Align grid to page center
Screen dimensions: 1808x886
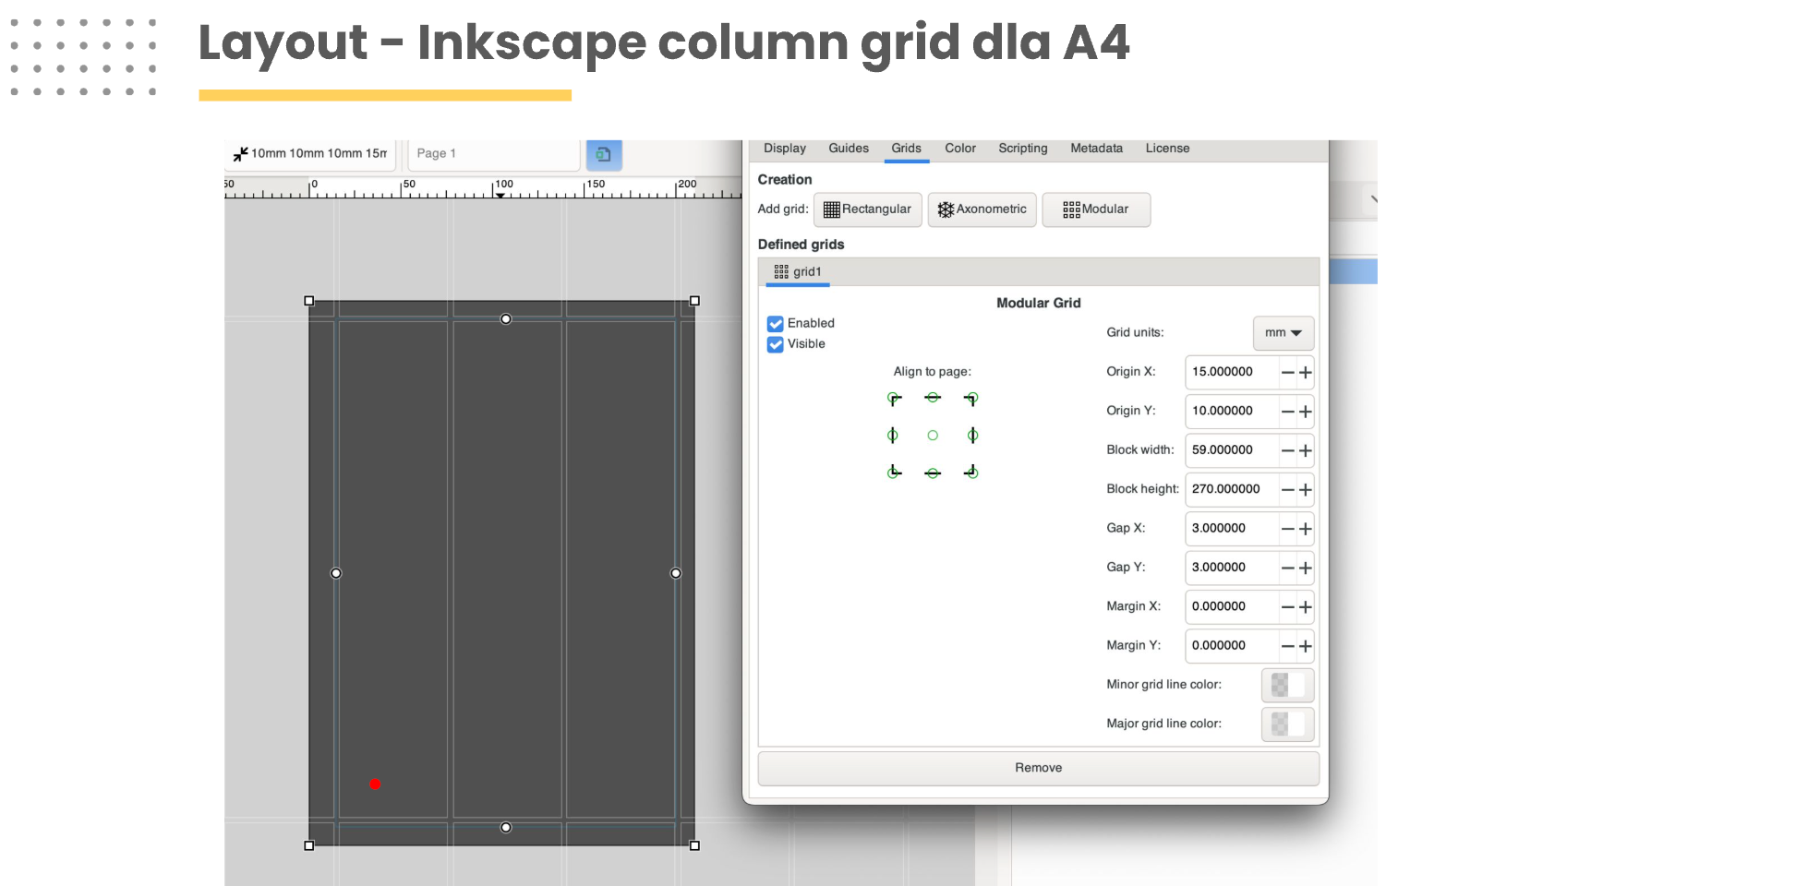click(933, 436)
